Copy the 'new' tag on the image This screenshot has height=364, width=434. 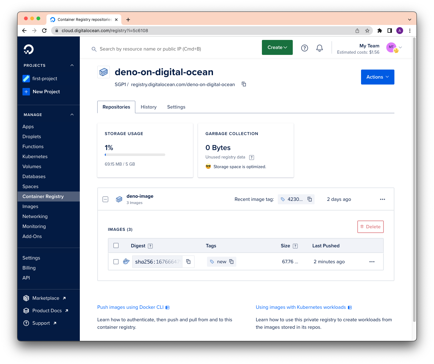click(231, 262)
